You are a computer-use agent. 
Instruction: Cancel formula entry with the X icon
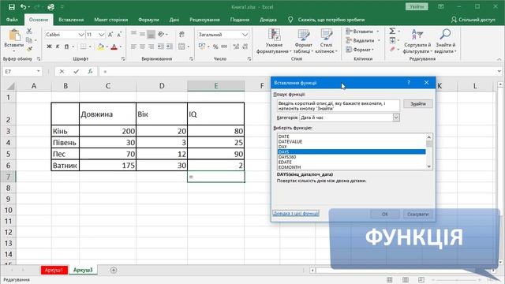pyautogui.click(x=62, y=72)
